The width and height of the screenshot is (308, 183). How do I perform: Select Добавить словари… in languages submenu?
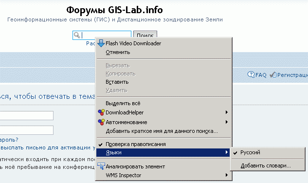[x=266, y=165]
